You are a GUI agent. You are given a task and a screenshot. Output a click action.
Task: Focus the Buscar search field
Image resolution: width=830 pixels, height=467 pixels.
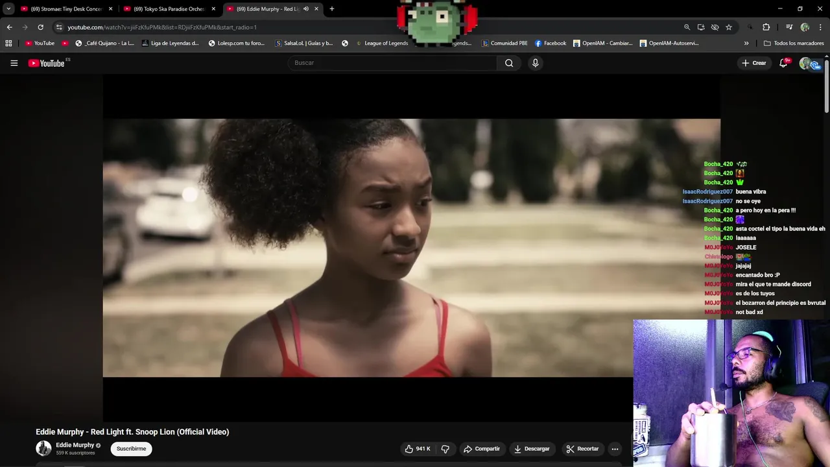click(x=392, y=63)
